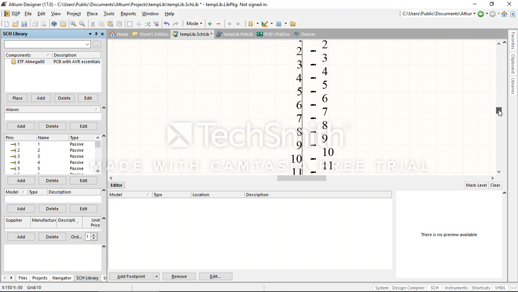Click the Move Selection crosshair icon
Viewport: 518px width, 292px height.
click(139, 24)
